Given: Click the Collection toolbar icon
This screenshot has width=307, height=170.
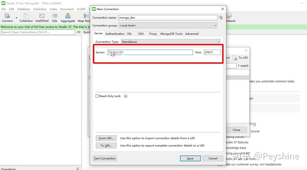Looking at the screenshot, I should [26, 17].
